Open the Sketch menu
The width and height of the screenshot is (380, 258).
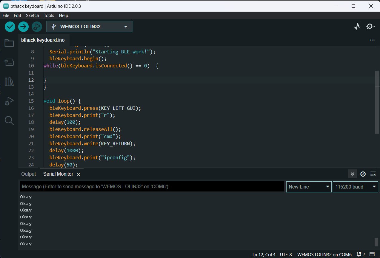point(32,16)
